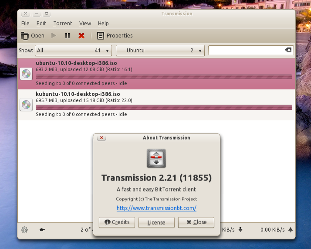The width and height of the screenshot is (311, 249).
Task: Maximize the Transmission main window
Action: click(47, 14)
